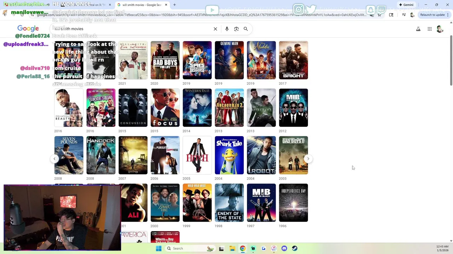Screen dimensions: 453x254
Task: Open the Bright movie poster
Action: [x=293, y=60]
